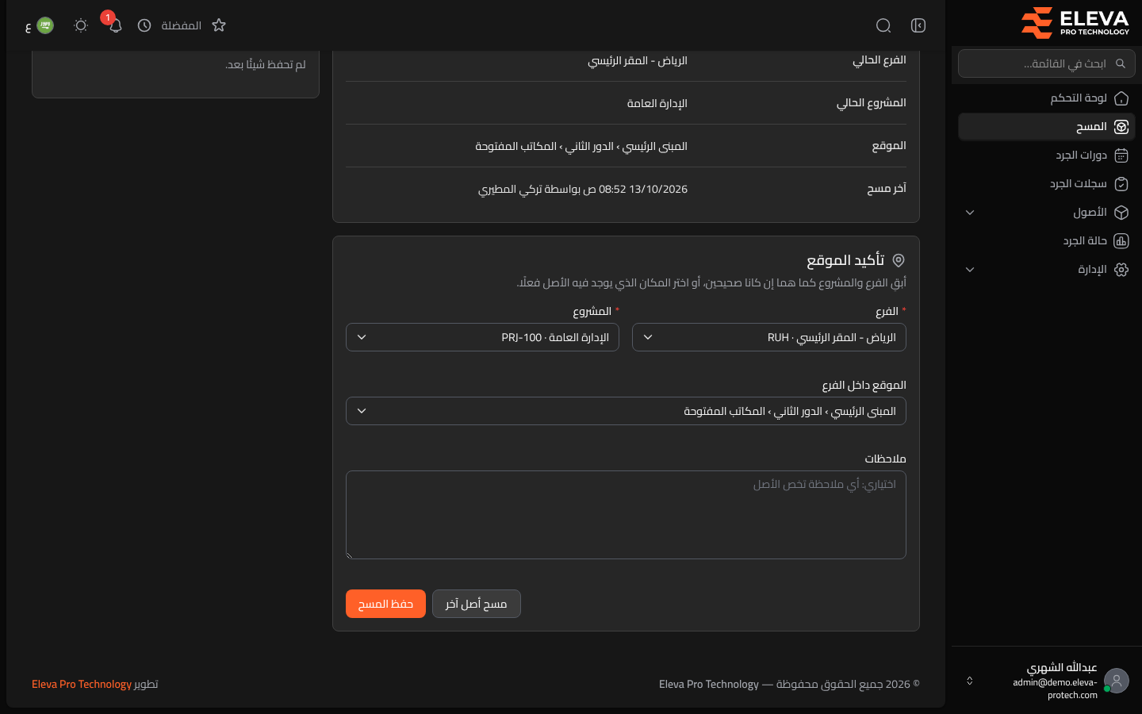1142x714 pixels.
Task: Open the الموقع داخل الفرع dropdown
Action: click(x=626, y=411)
